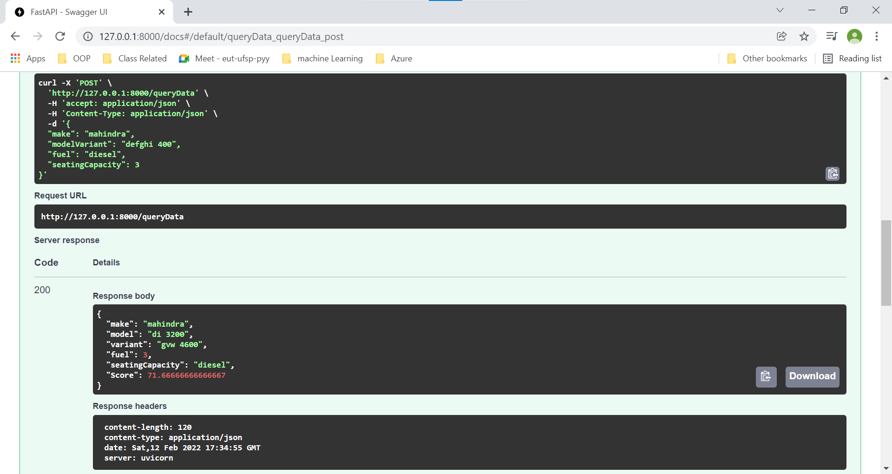Go back to previous page
This screenshot has height=474, width=892.
click(15, 36)
